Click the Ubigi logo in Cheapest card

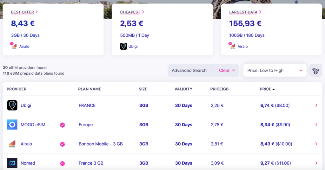click(x=123, y=47)
